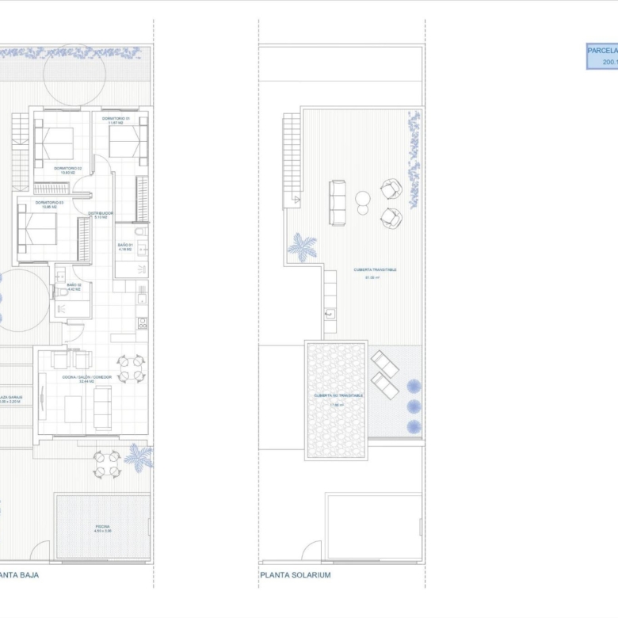Click the Planta Baja title

(19, 575)
